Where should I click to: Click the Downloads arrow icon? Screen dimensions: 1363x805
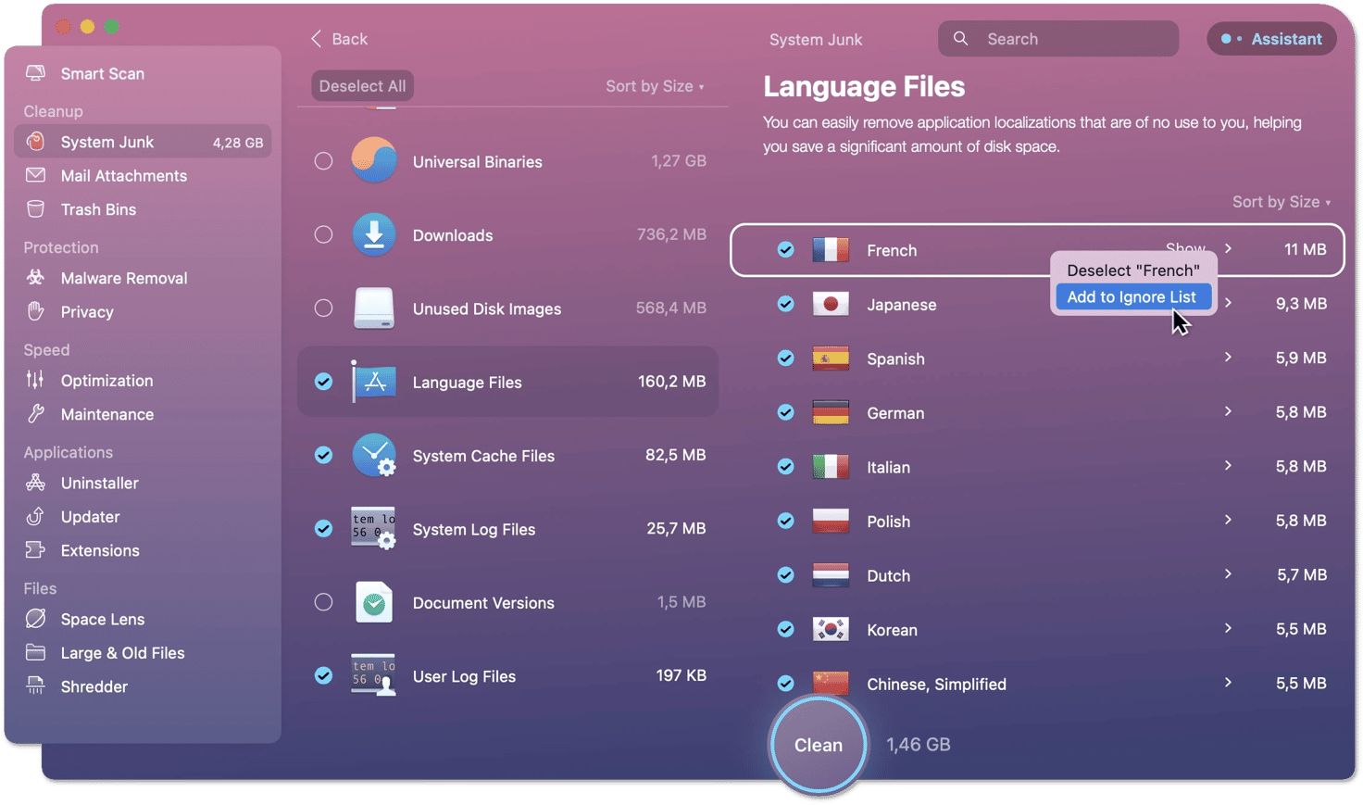point(374,234)
